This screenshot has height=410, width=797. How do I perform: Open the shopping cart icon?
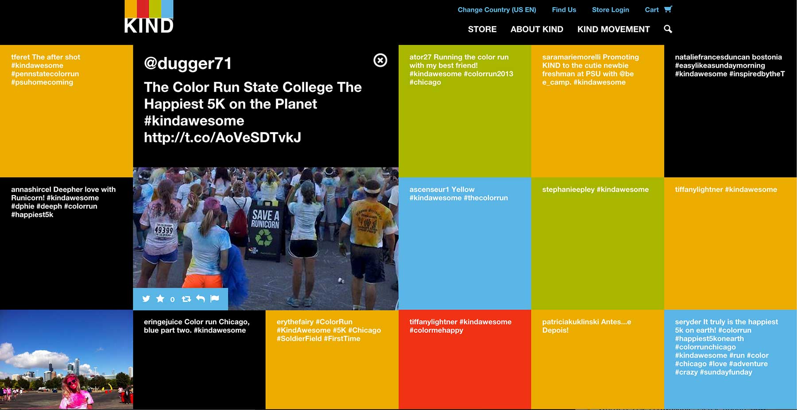(668, 9)
